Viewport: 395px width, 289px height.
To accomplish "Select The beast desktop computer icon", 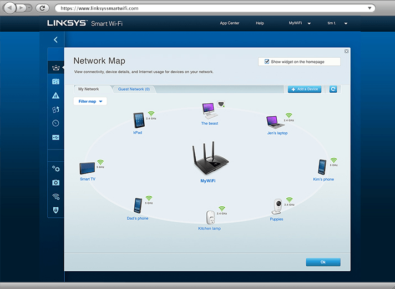I will (x=210, y=111).
